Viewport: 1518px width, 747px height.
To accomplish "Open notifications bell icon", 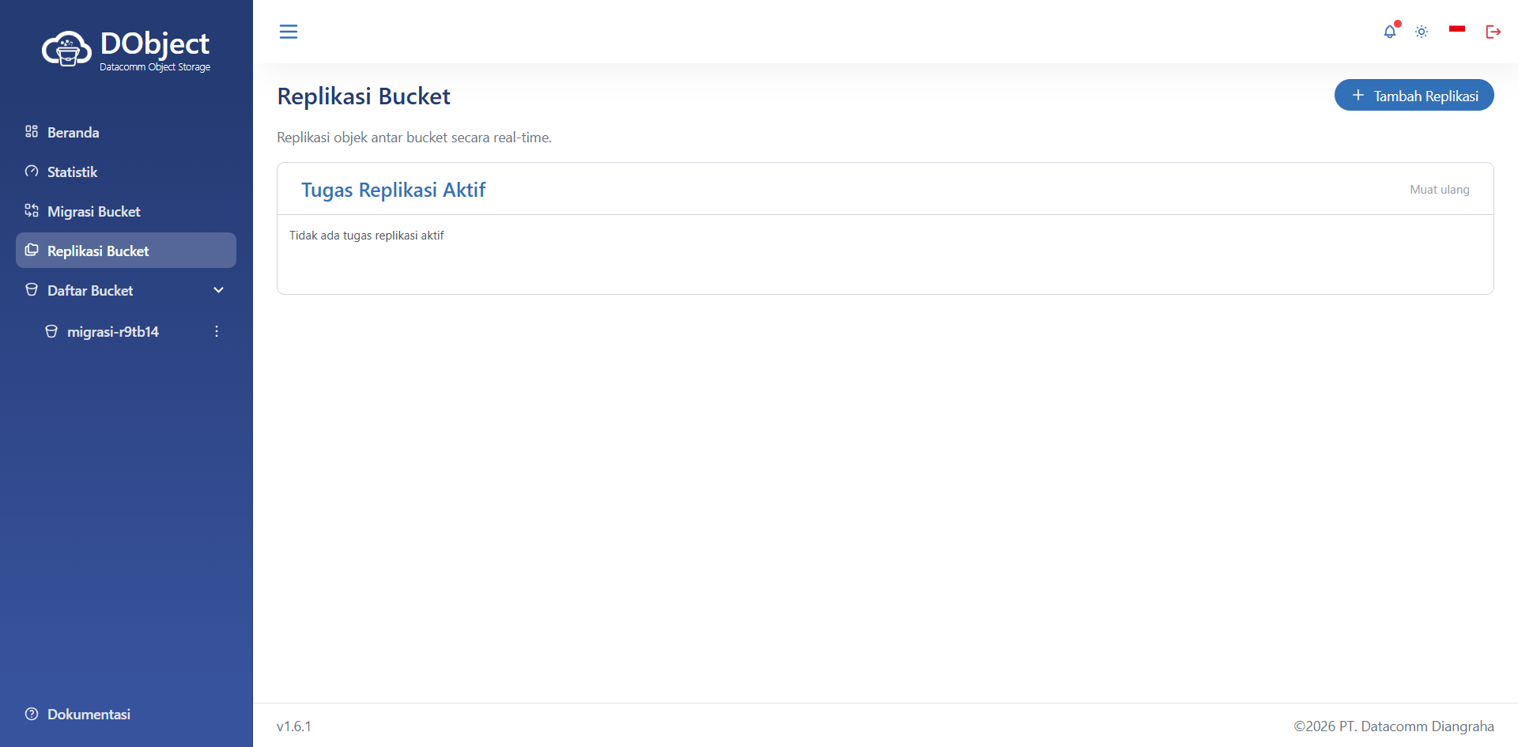I will tap(1390, 32).
